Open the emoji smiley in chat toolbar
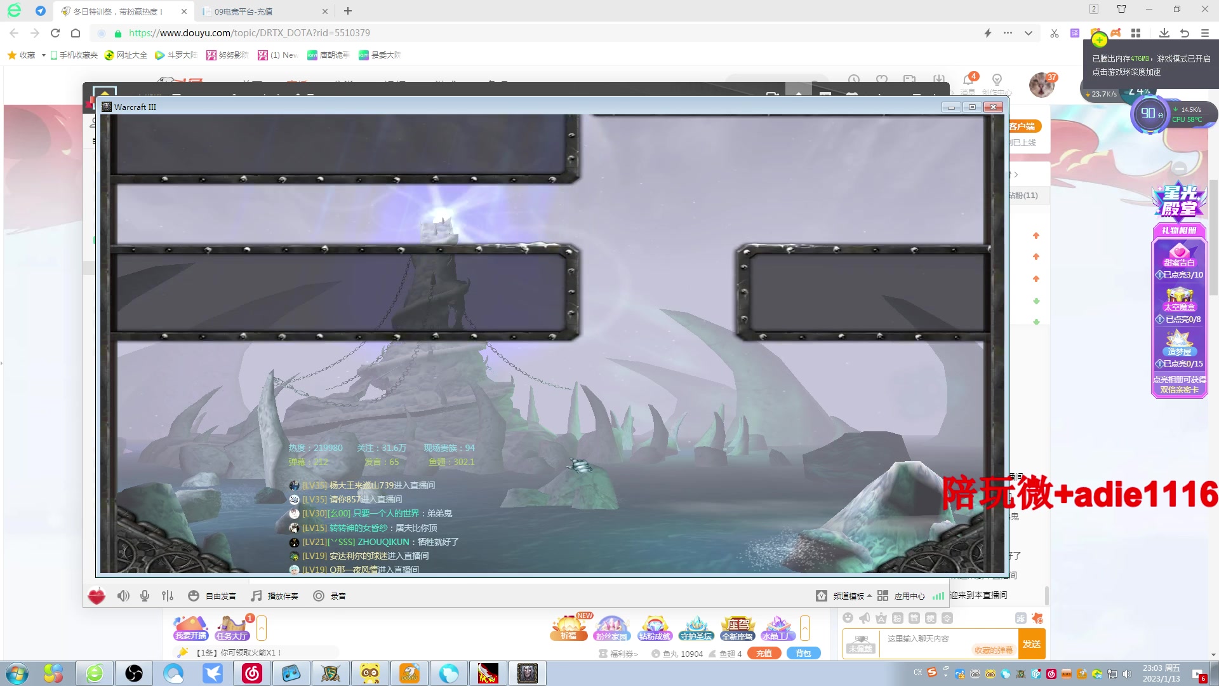 848,618
